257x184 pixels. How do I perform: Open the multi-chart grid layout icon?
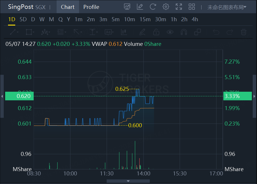click(192, 7)
